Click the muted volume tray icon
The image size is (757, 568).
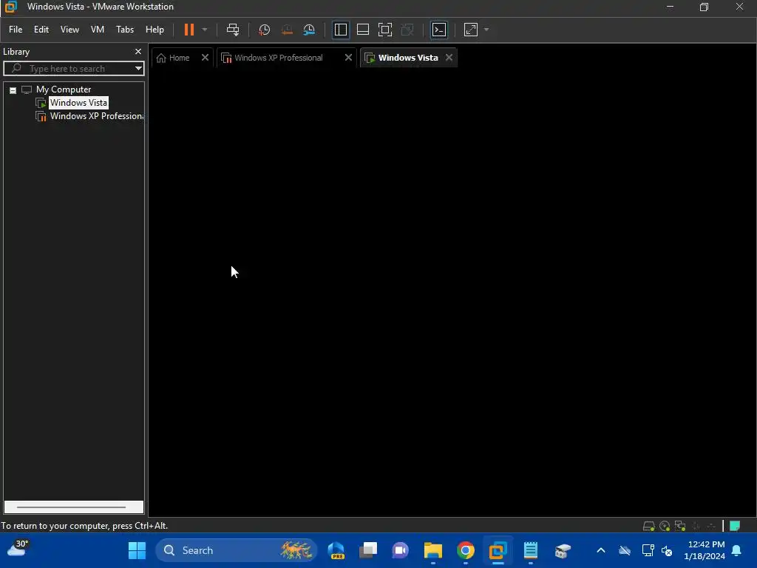pos(667,550)
